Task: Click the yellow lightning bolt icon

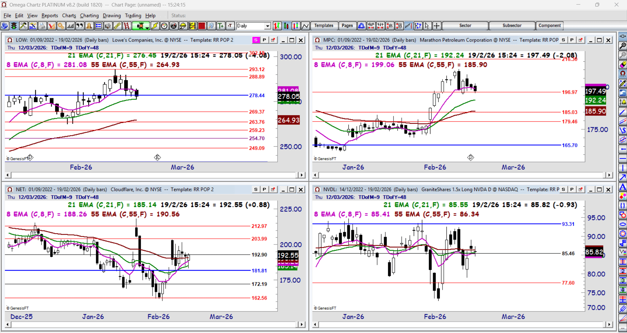Action: [x=155, y=26]
